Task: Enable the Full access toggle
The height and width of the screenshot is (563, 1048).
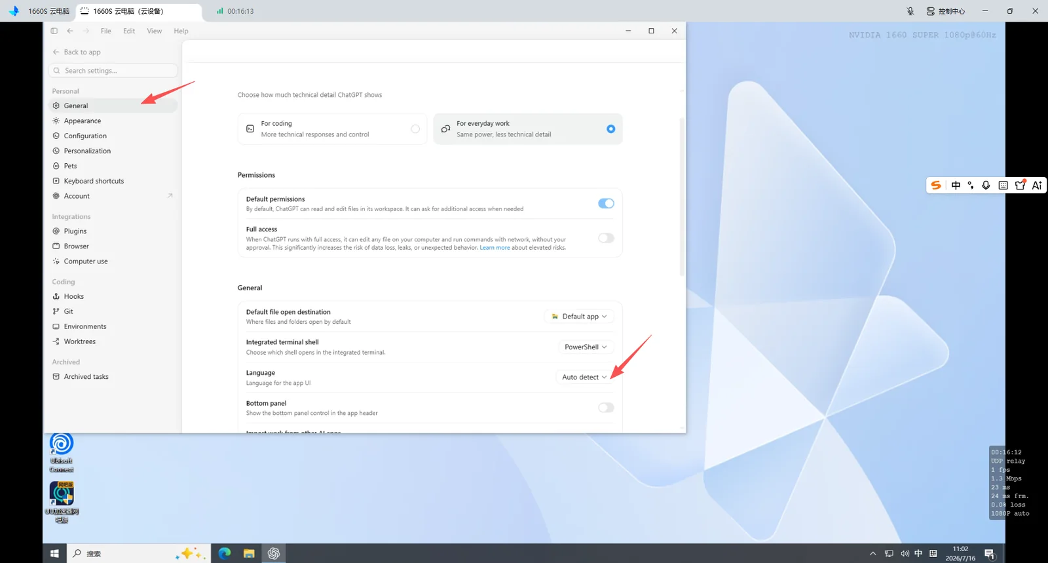Action: (x=606, y=238)
